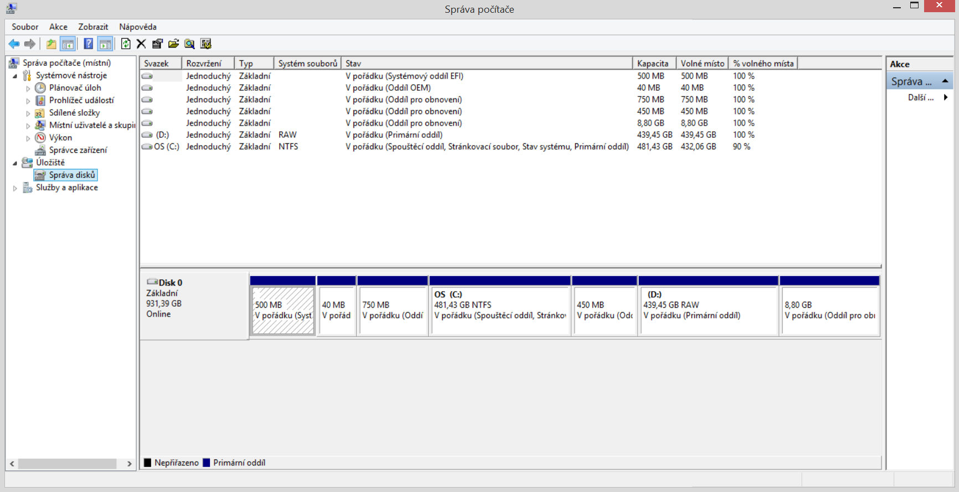Select Výkon in the tree
Viewport: 959px width, 492px height.
(60, 138)
